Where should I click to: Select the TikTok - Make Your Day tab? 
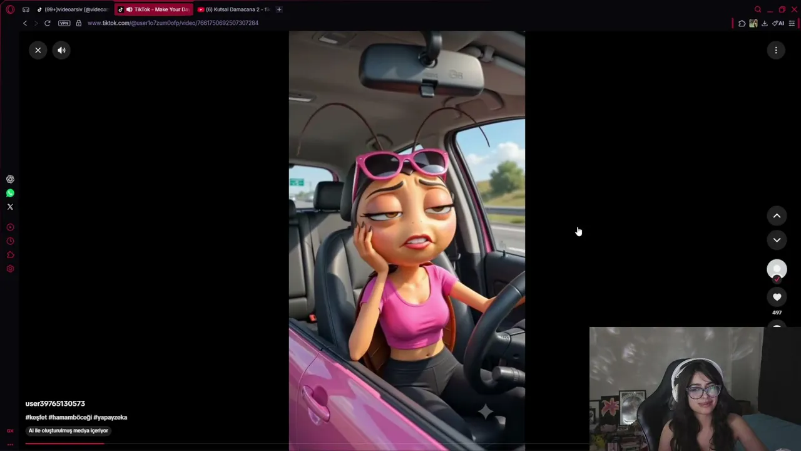[x=154, y=9]
